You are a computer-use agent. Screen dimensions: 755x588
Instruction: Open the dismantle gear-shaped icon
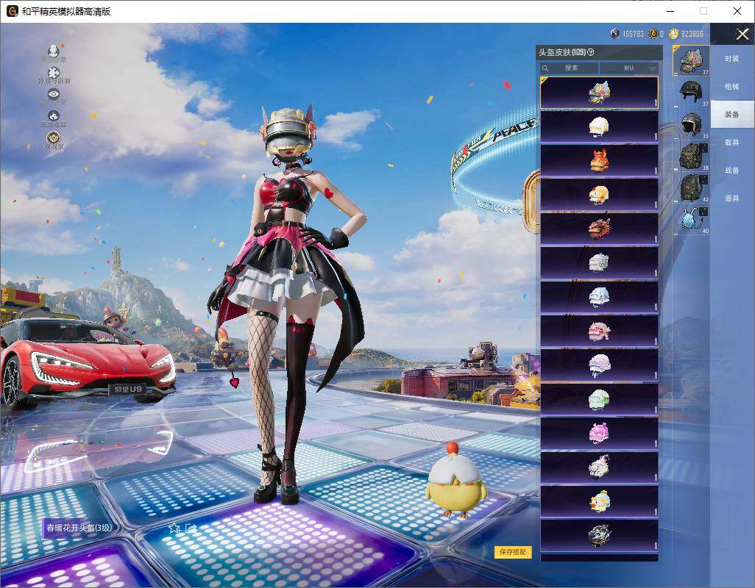pos(54,73)
